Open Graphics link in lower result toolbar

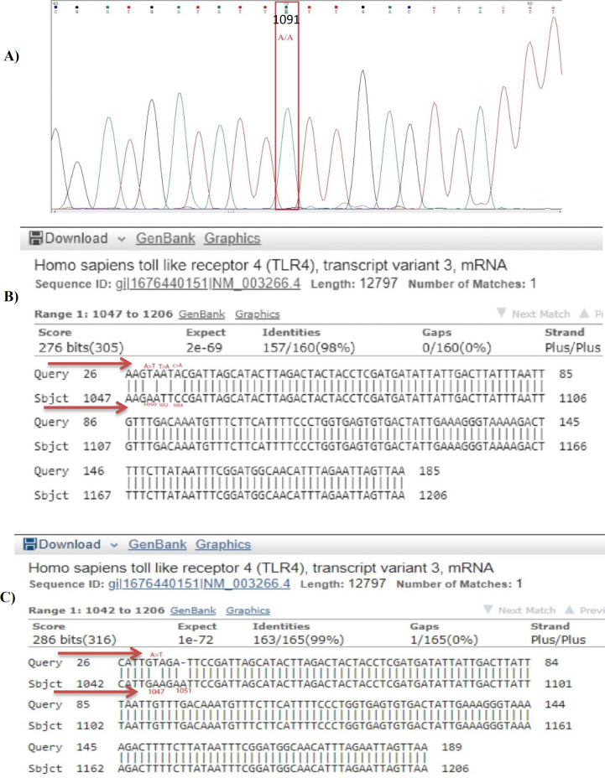[x=223, y=544]
